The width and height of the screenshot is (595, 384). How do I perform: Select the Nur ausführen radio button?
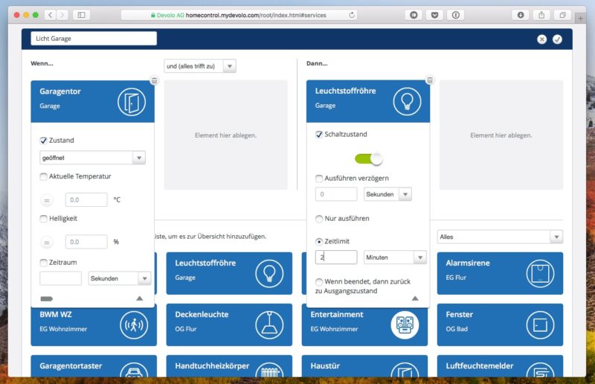click(319, 219)
